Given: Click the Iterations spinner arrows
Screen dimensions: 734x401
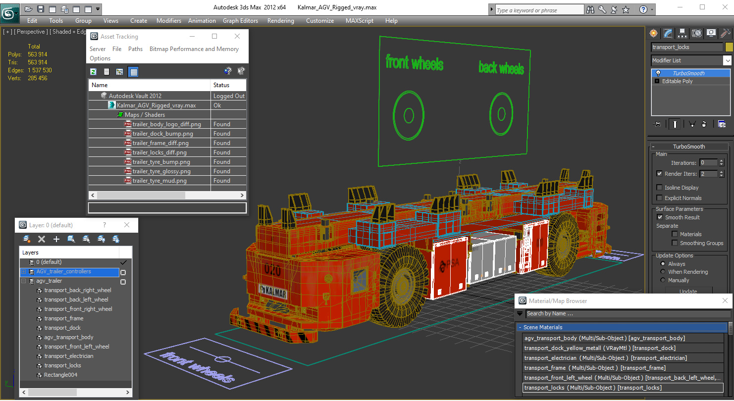Looking at the screenshot, I should (x=721, y=163).
